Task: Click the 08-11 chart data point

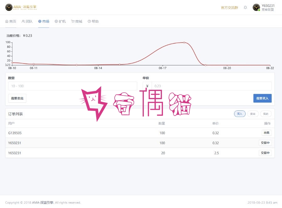Action: point(34,64)
